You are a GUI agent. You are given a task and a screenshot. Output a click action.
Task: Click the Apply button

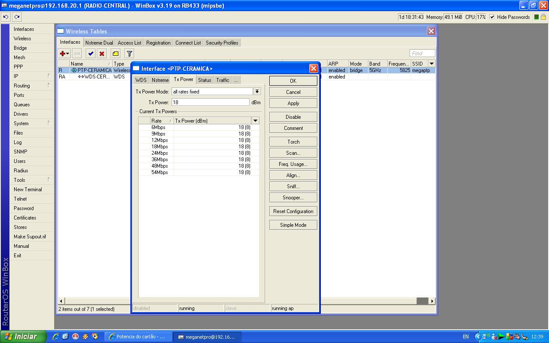[x=293, y=103]
